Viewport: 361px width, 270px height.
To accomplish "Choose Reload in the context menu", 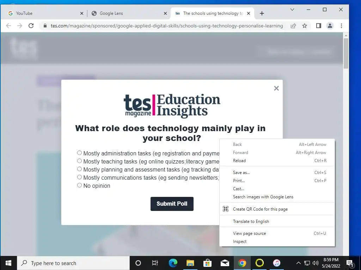I will (277, 161).
